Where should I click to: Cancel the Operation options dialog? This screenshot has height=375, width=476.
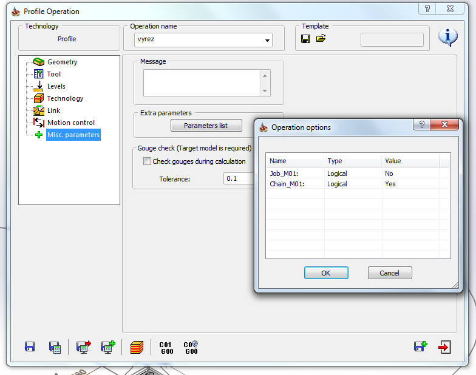[390, 273]
